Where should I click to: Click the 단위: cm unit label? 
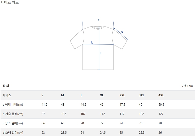point(187,86)
